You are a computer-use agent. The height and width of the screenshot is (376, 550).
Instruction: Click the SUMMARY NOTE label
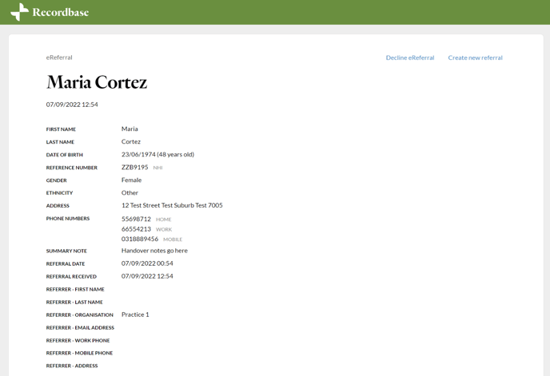[66, 251]
